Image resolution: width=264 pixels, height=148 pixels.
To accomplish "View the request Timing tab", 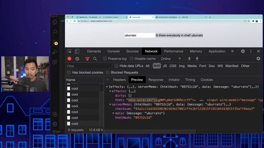I will pos(190,80).
